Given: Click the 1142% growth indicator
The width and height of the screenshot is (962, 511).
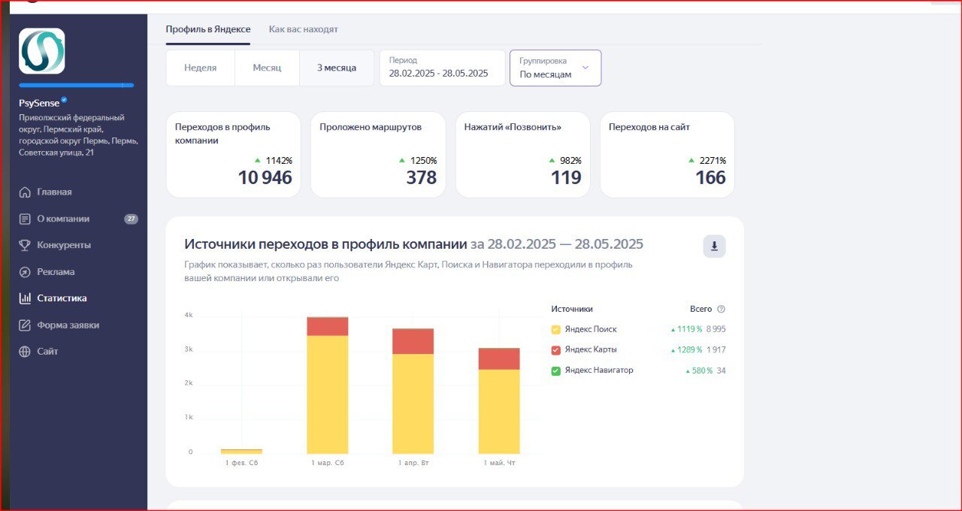Looking at the screenshot, I should (274, 161).
